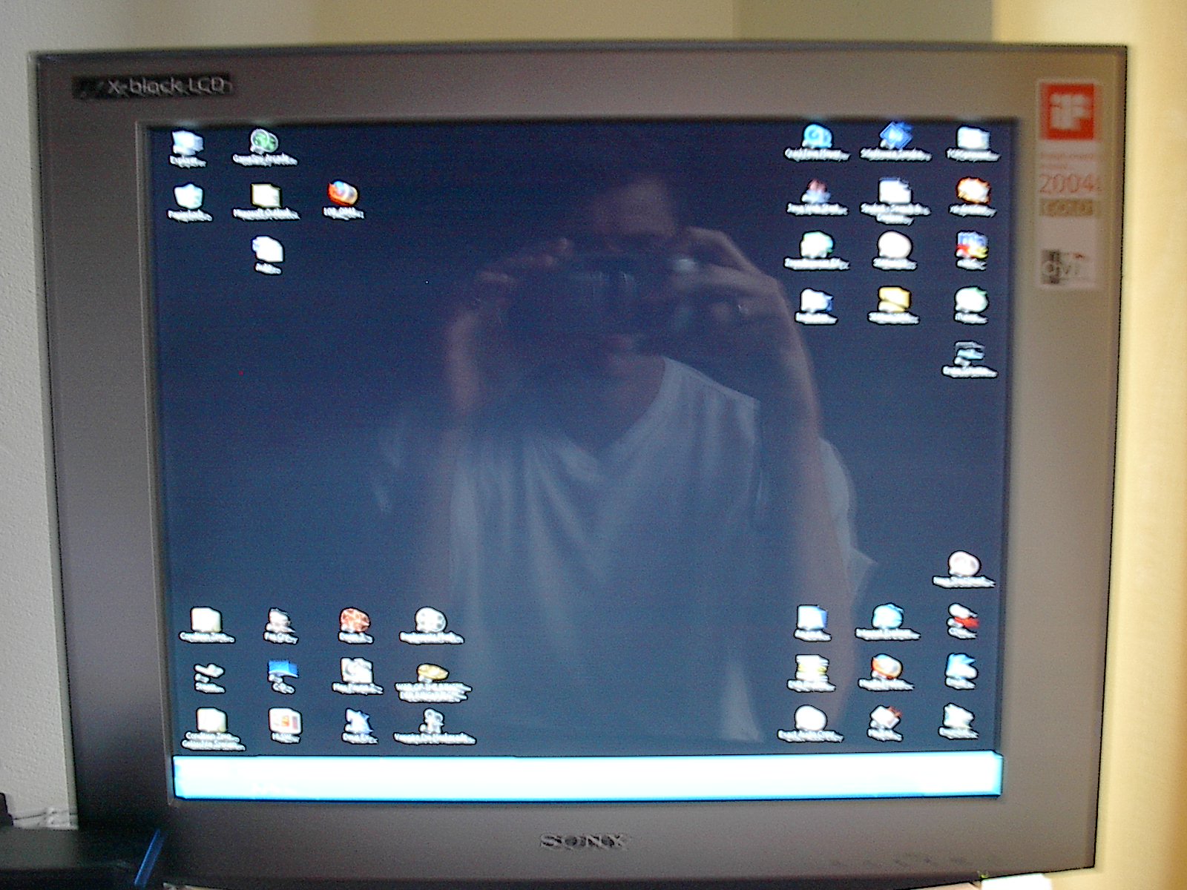
Task: Open the yellow folder icon beside Firefox
Action: (266, 196)
